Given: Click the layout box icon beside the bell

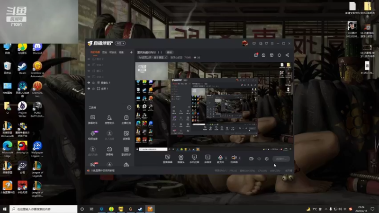Looking at the screenshot, I should coord(271,55).
